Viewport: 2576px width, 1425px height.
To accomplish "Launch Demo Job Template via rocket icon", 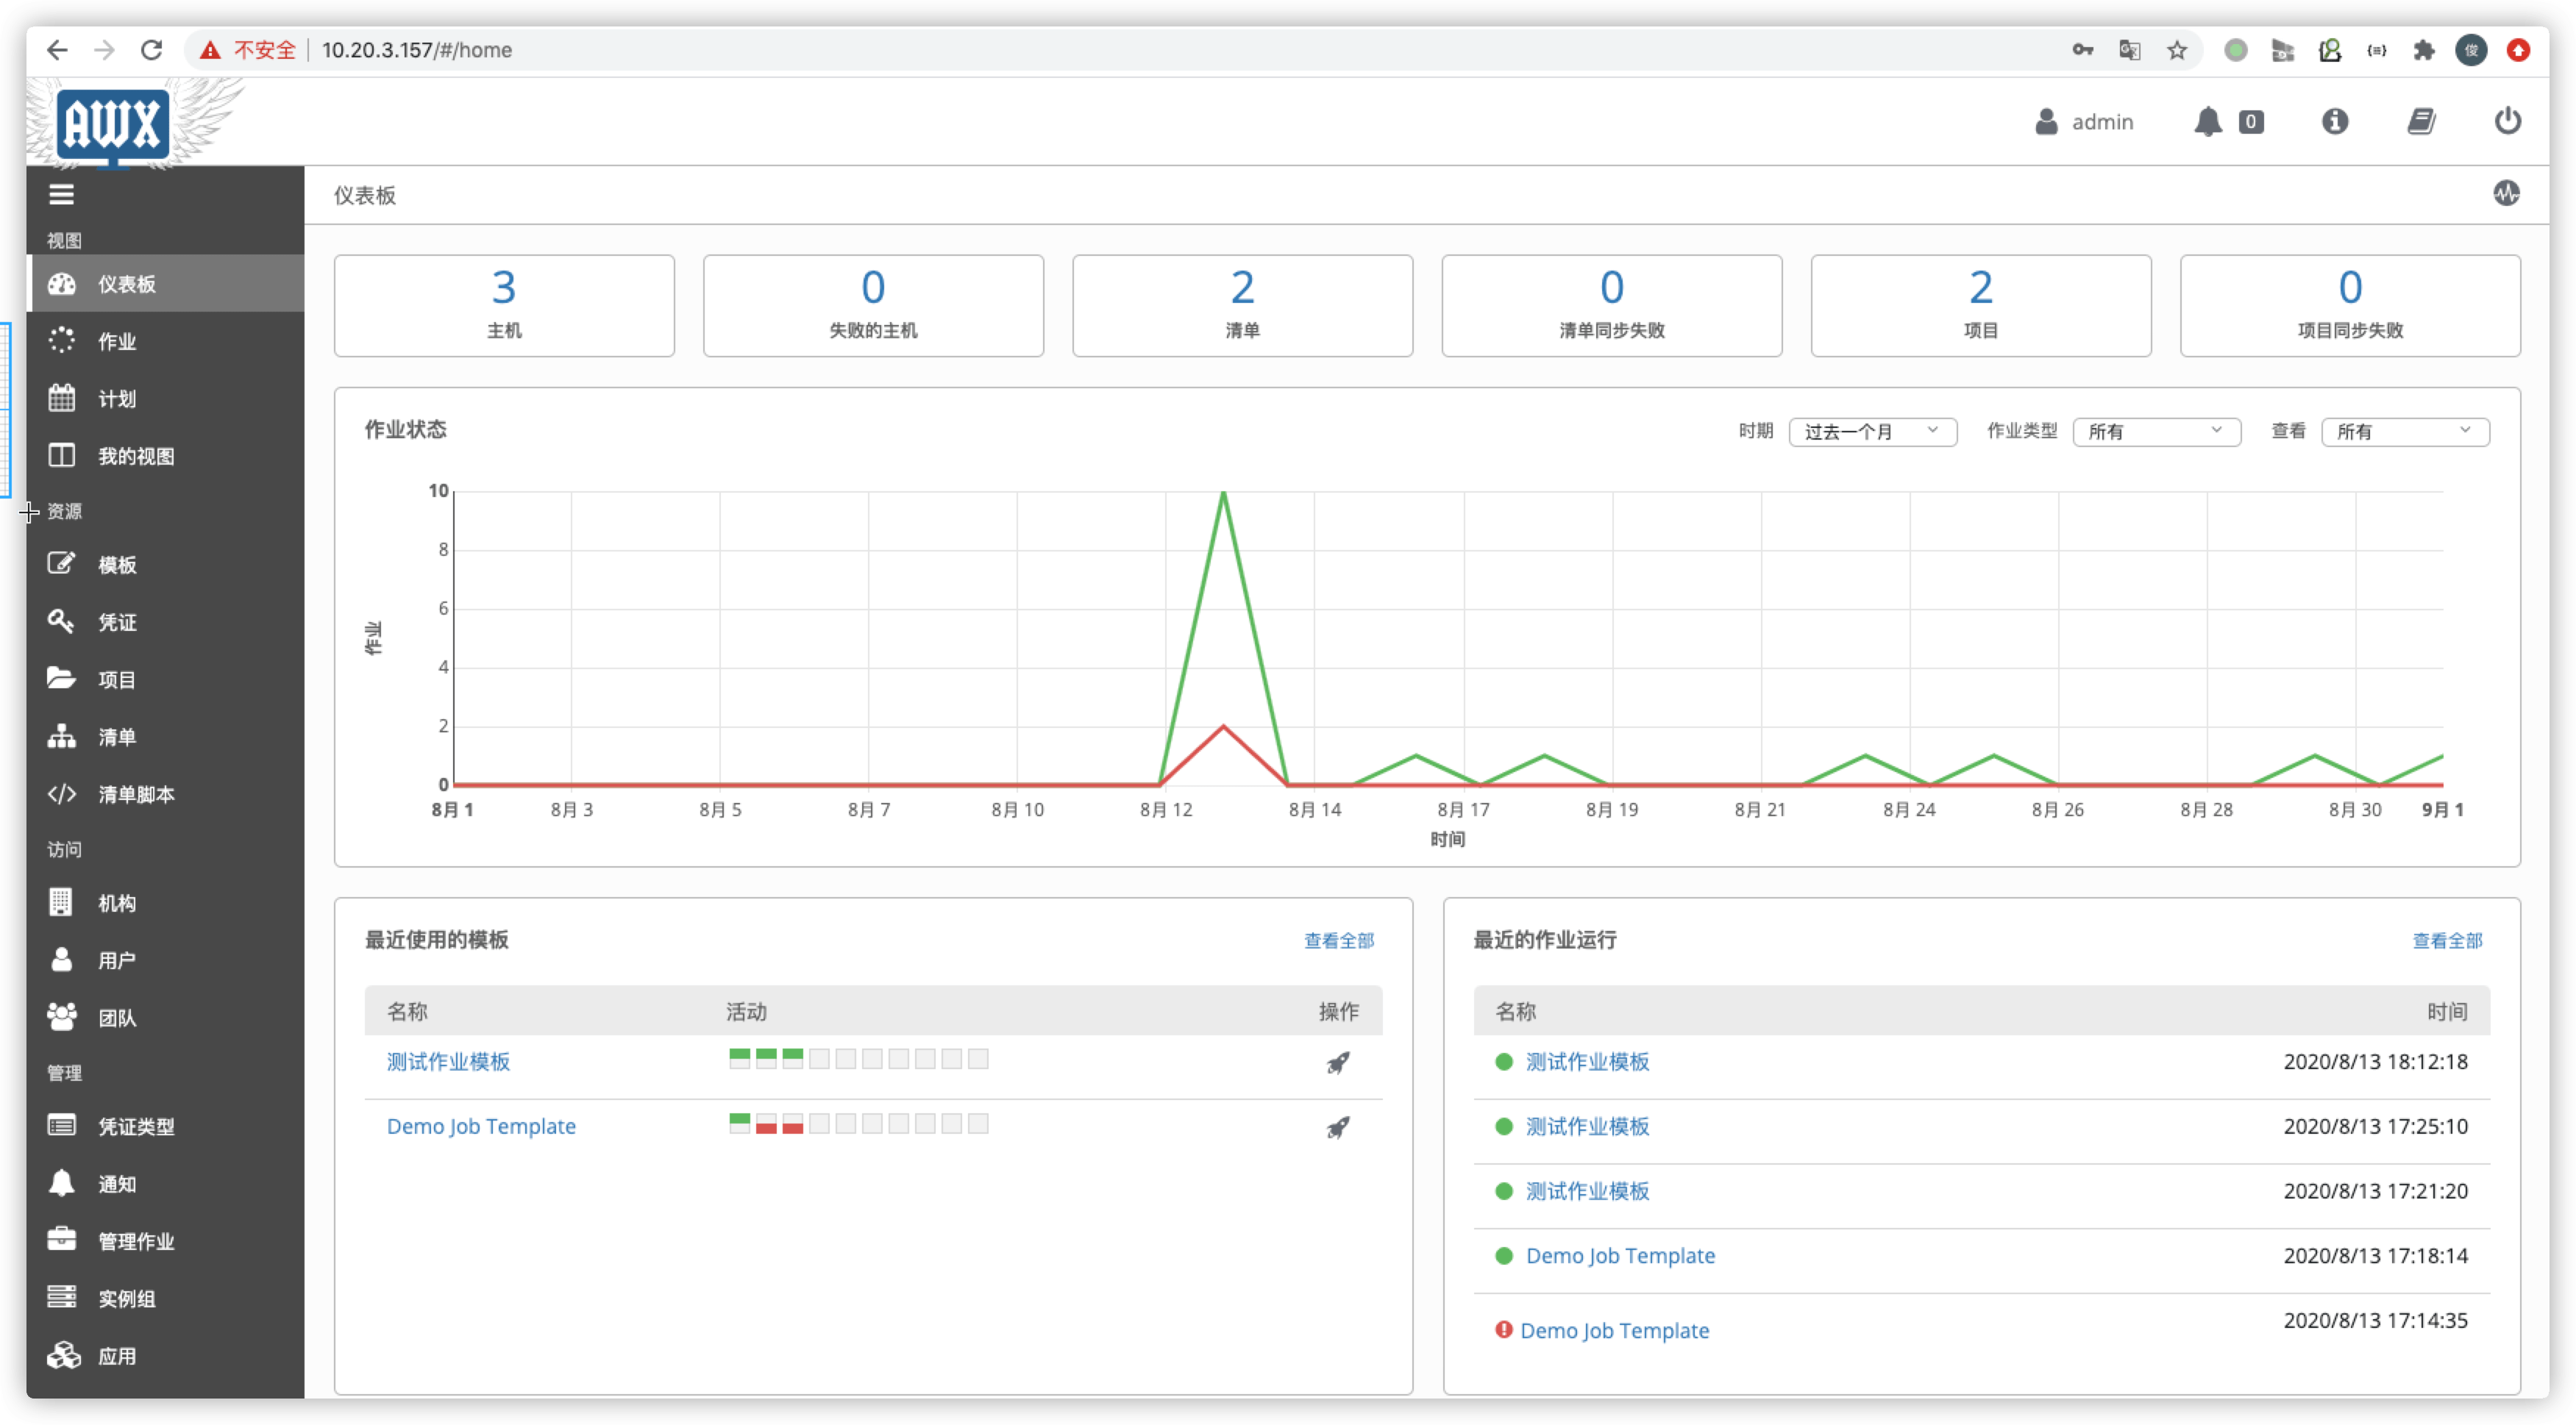I will click(x=1339, y=1126).
